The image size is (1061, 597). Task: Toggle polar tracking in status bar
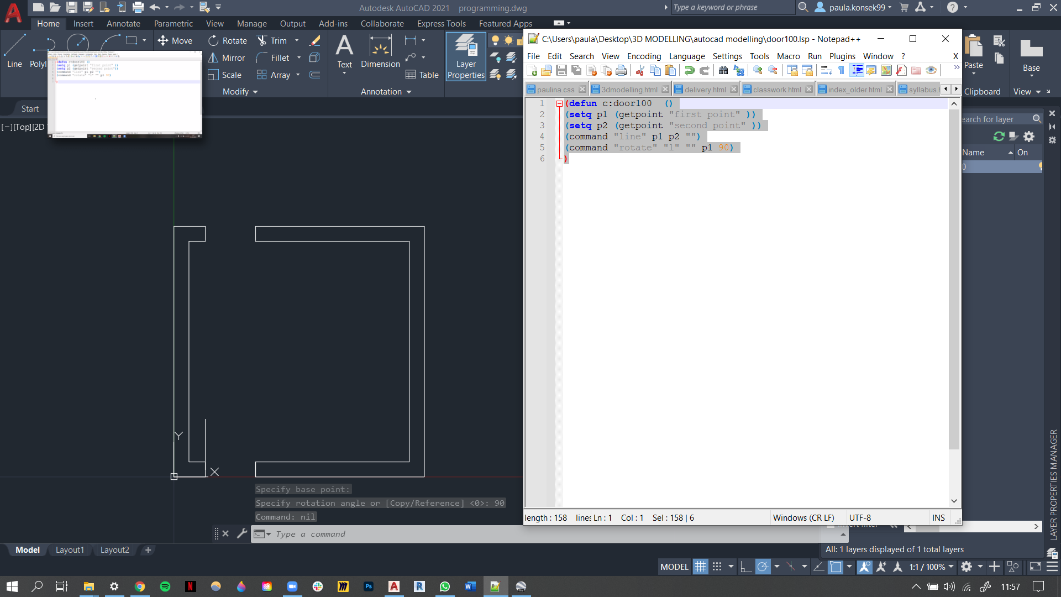[x=763, y=567]
